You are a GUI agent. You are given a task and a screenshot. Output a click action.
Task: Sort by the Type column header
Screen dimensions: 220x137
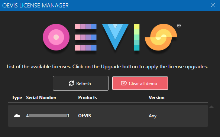pyautogui.click(x=17, y=98)
